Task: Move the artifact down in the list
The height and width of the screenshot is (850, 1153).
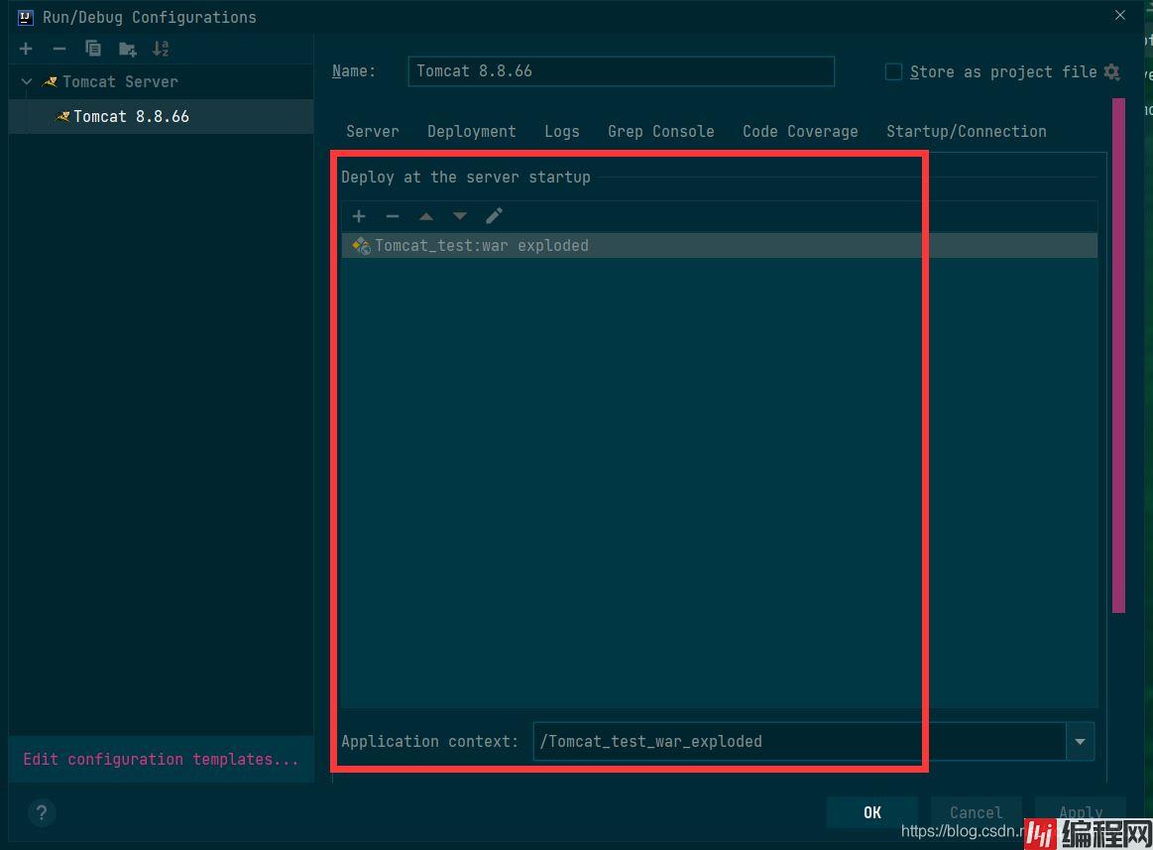Action: coord(460,216)
